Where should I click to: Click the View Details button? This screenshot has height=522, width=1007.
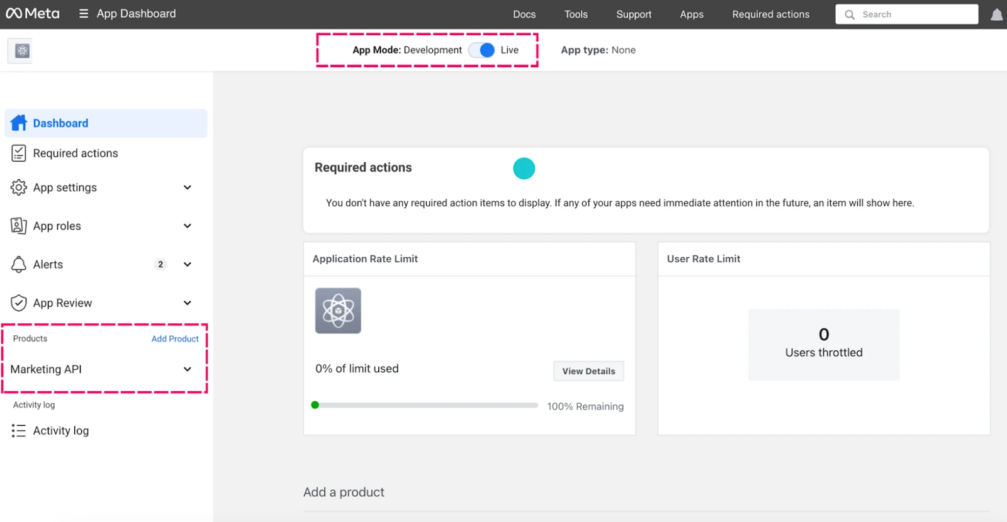(589, 371)
